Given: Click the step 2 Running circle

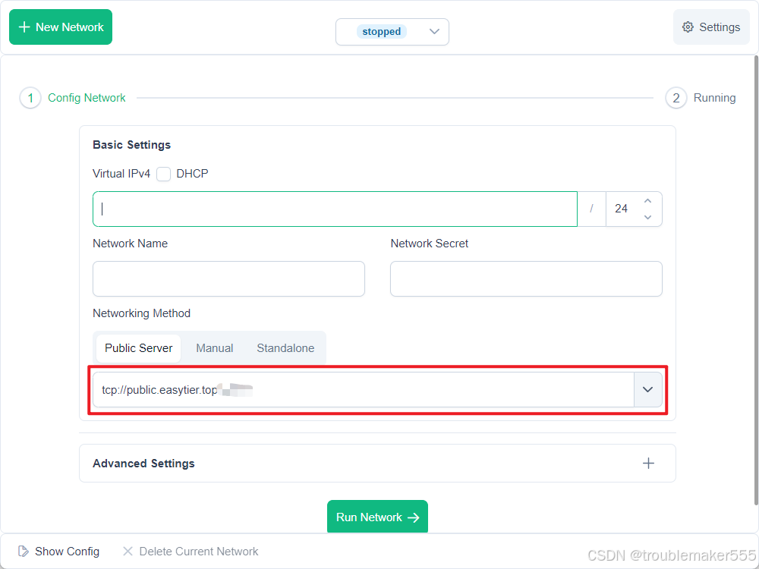Looking at the screenshot, I should click(x=676, y=98).
